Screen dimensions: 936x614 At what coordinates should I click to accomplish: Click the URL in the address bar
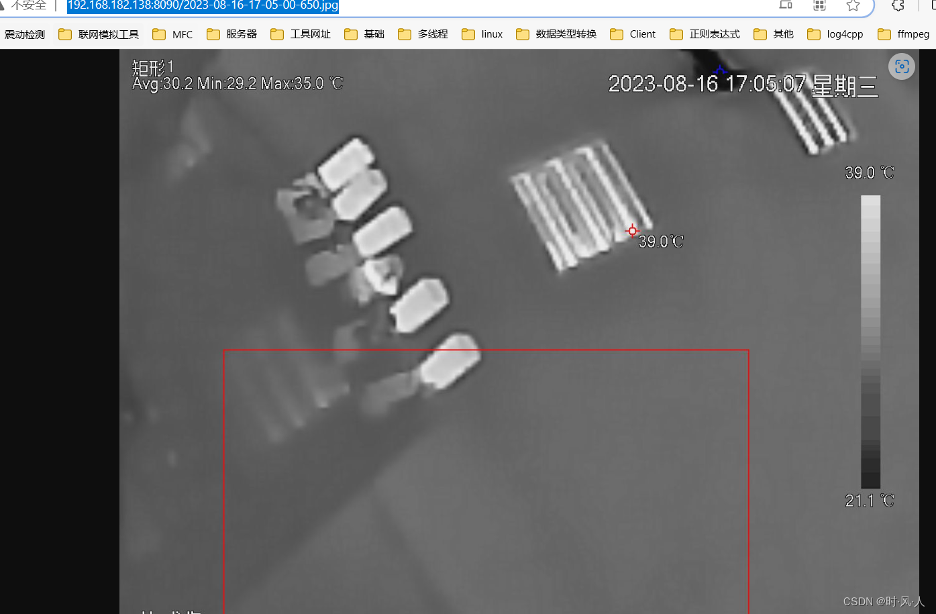click(x=203, y=5)
